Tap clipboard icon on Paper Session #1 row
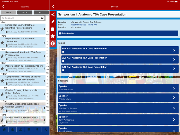 [x=6, y=46]
